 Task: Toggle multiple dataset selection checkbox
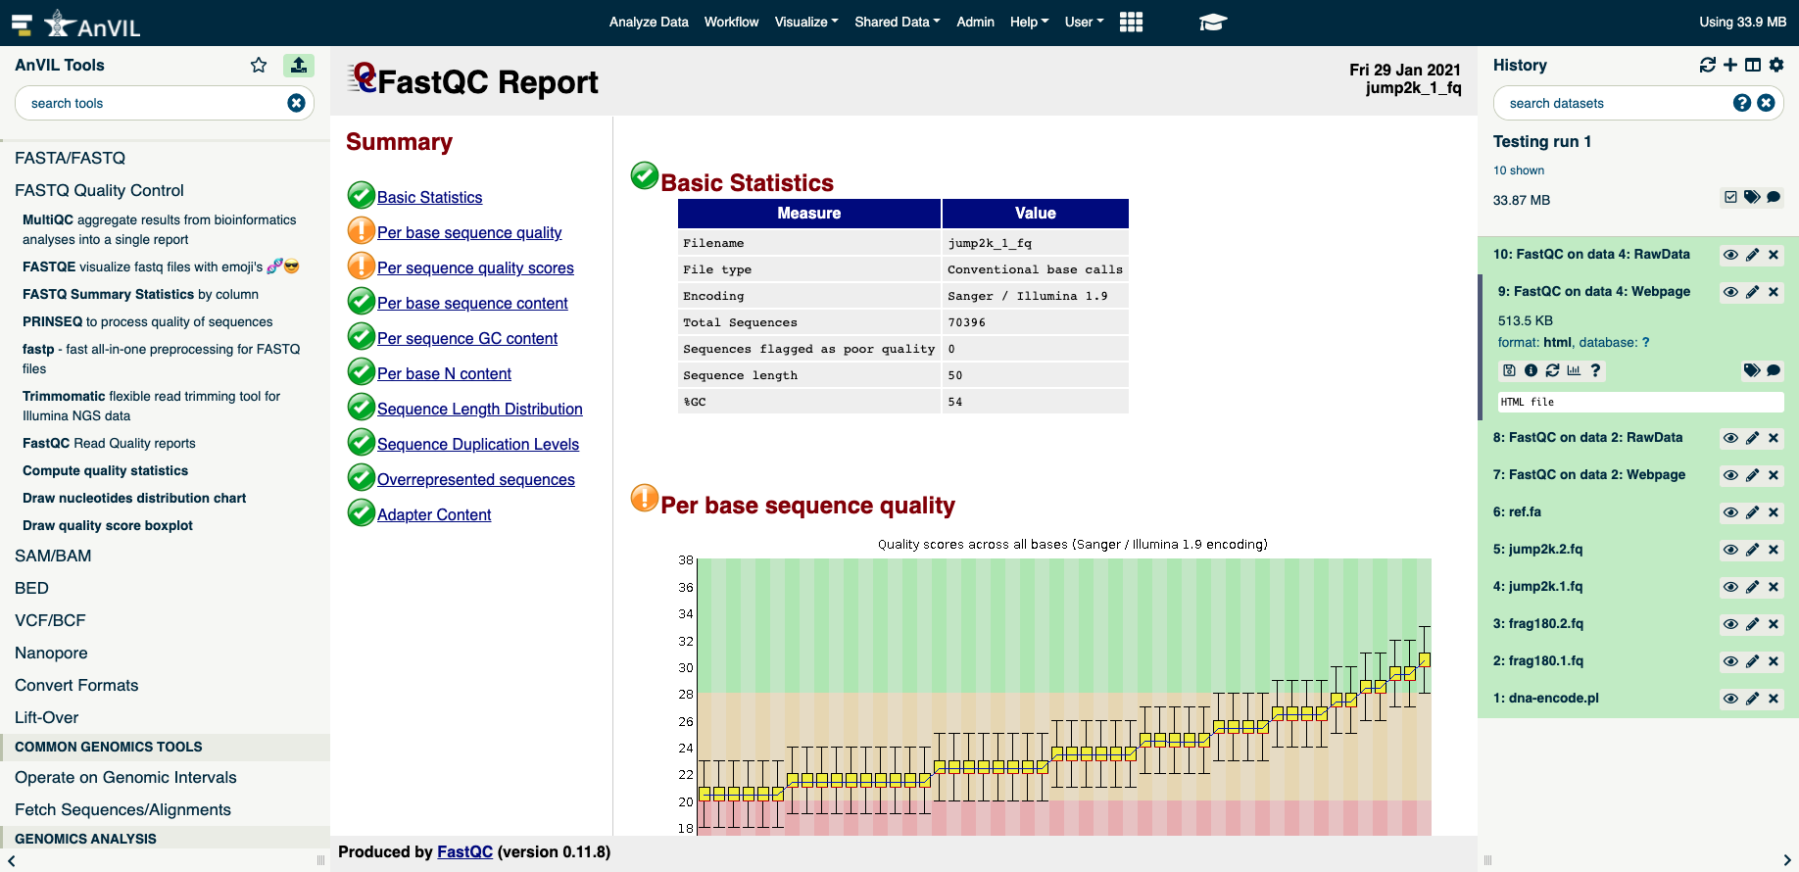1730,197
